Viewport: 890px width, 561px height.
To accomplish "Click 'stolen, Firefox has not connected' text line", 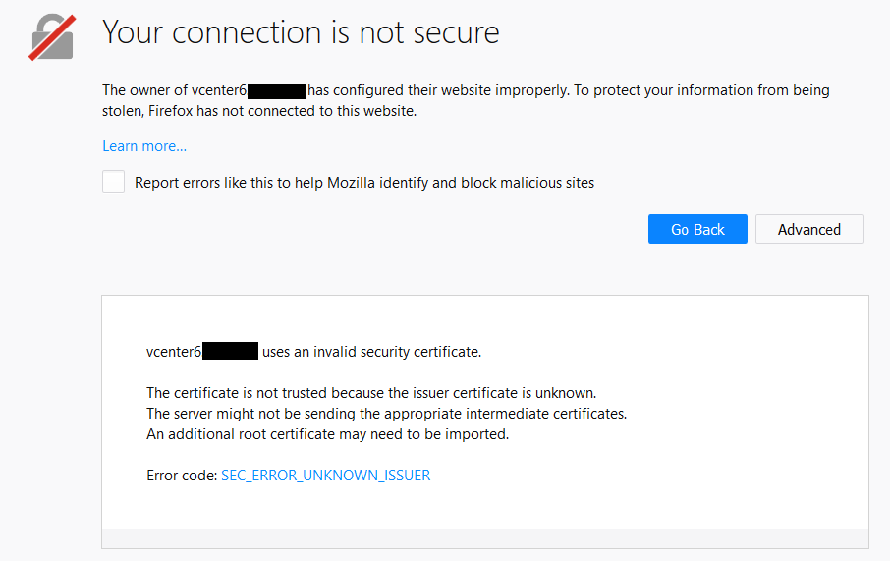I will (x=259, y=111).
